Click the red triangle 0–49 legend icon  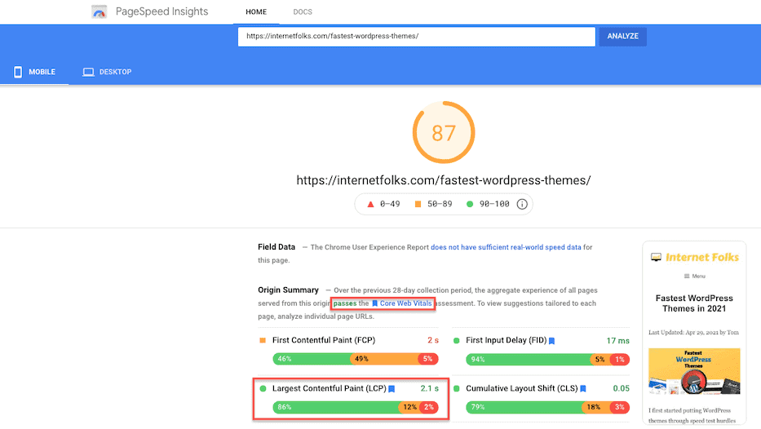coord(370,205)
